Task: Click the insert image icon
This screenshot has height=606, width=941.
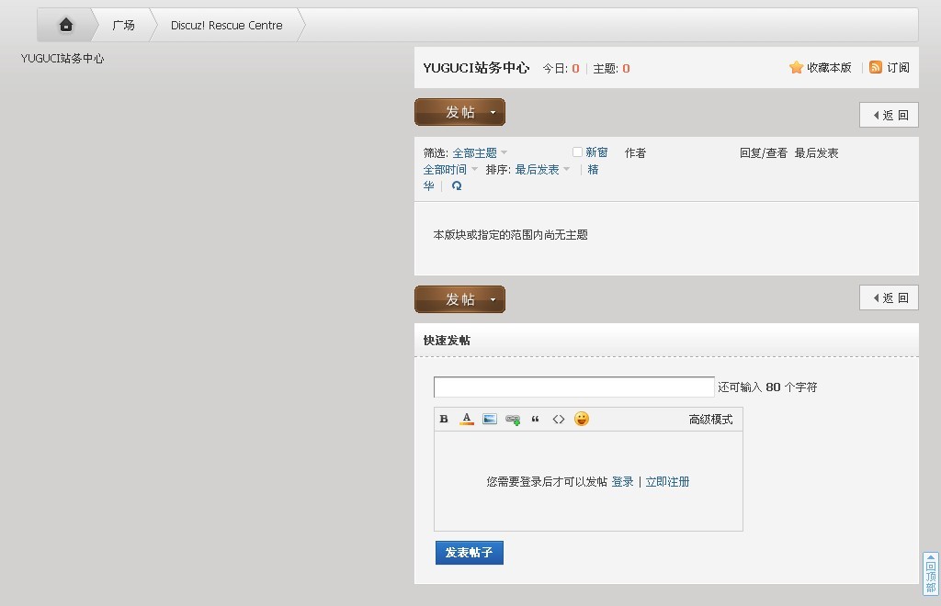Action: coord(490,419)
